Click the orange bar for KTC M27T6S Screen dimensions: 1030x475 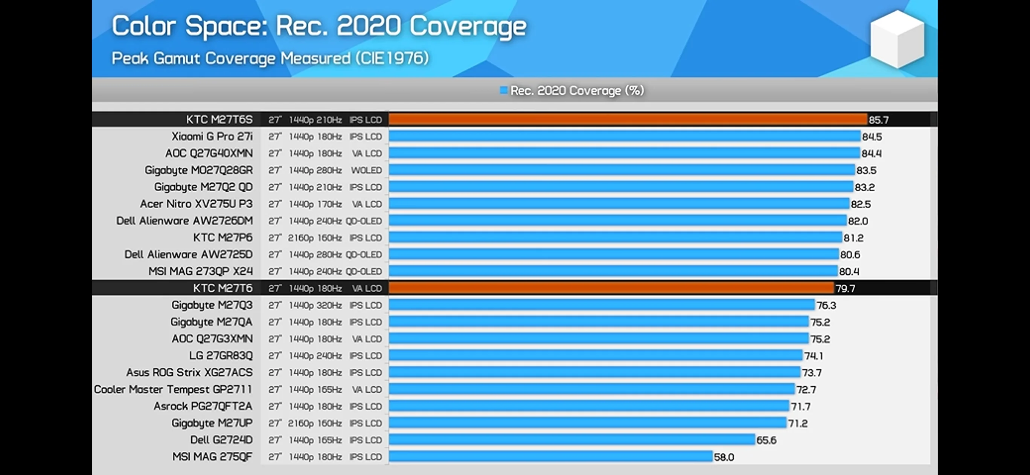pos(628,120)
